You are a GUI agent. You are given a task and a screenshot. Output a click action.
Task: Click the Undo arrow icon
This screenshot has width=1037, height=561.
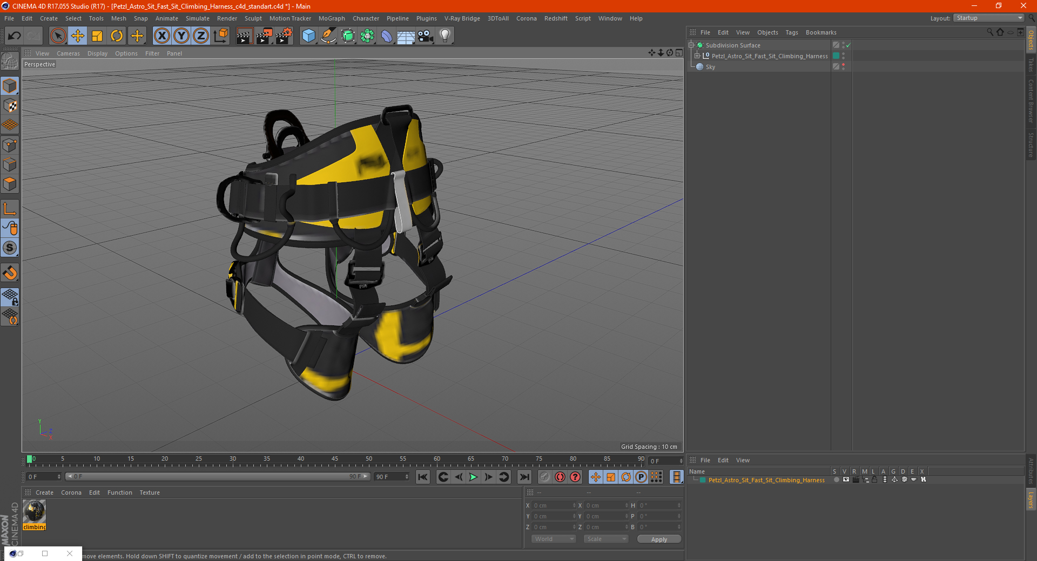[15, 36]
